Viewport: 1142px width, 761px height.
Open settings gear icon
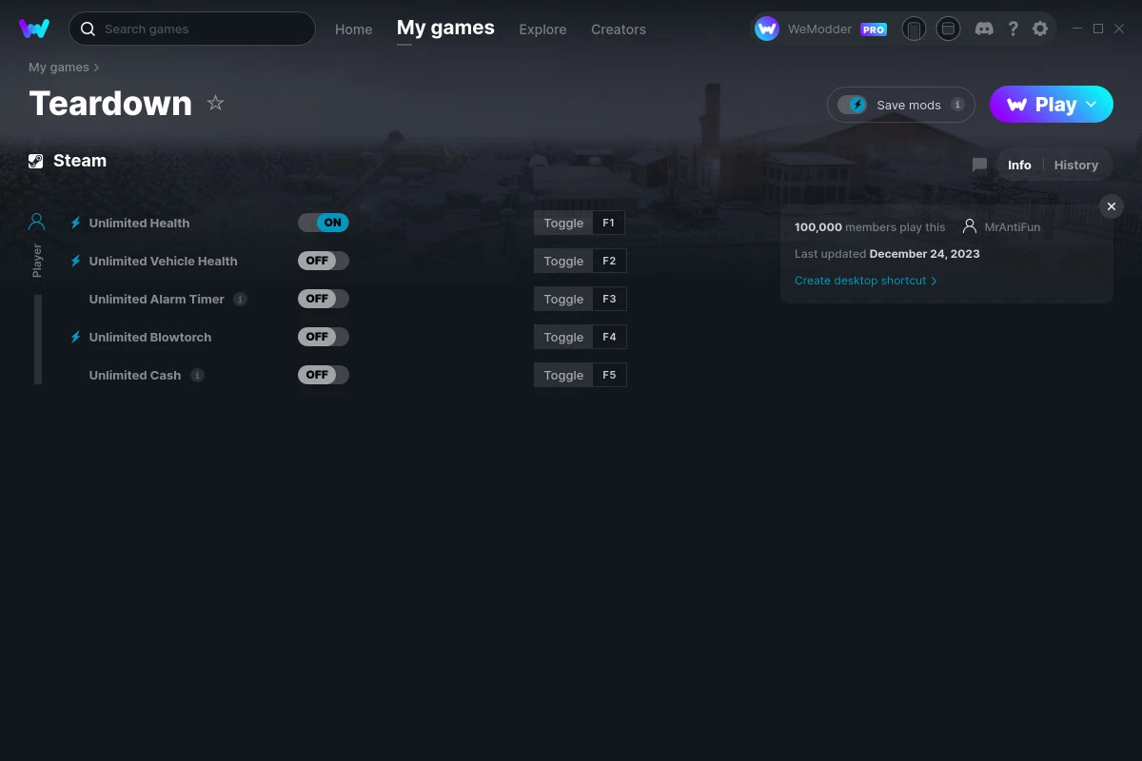point(1040,29)
